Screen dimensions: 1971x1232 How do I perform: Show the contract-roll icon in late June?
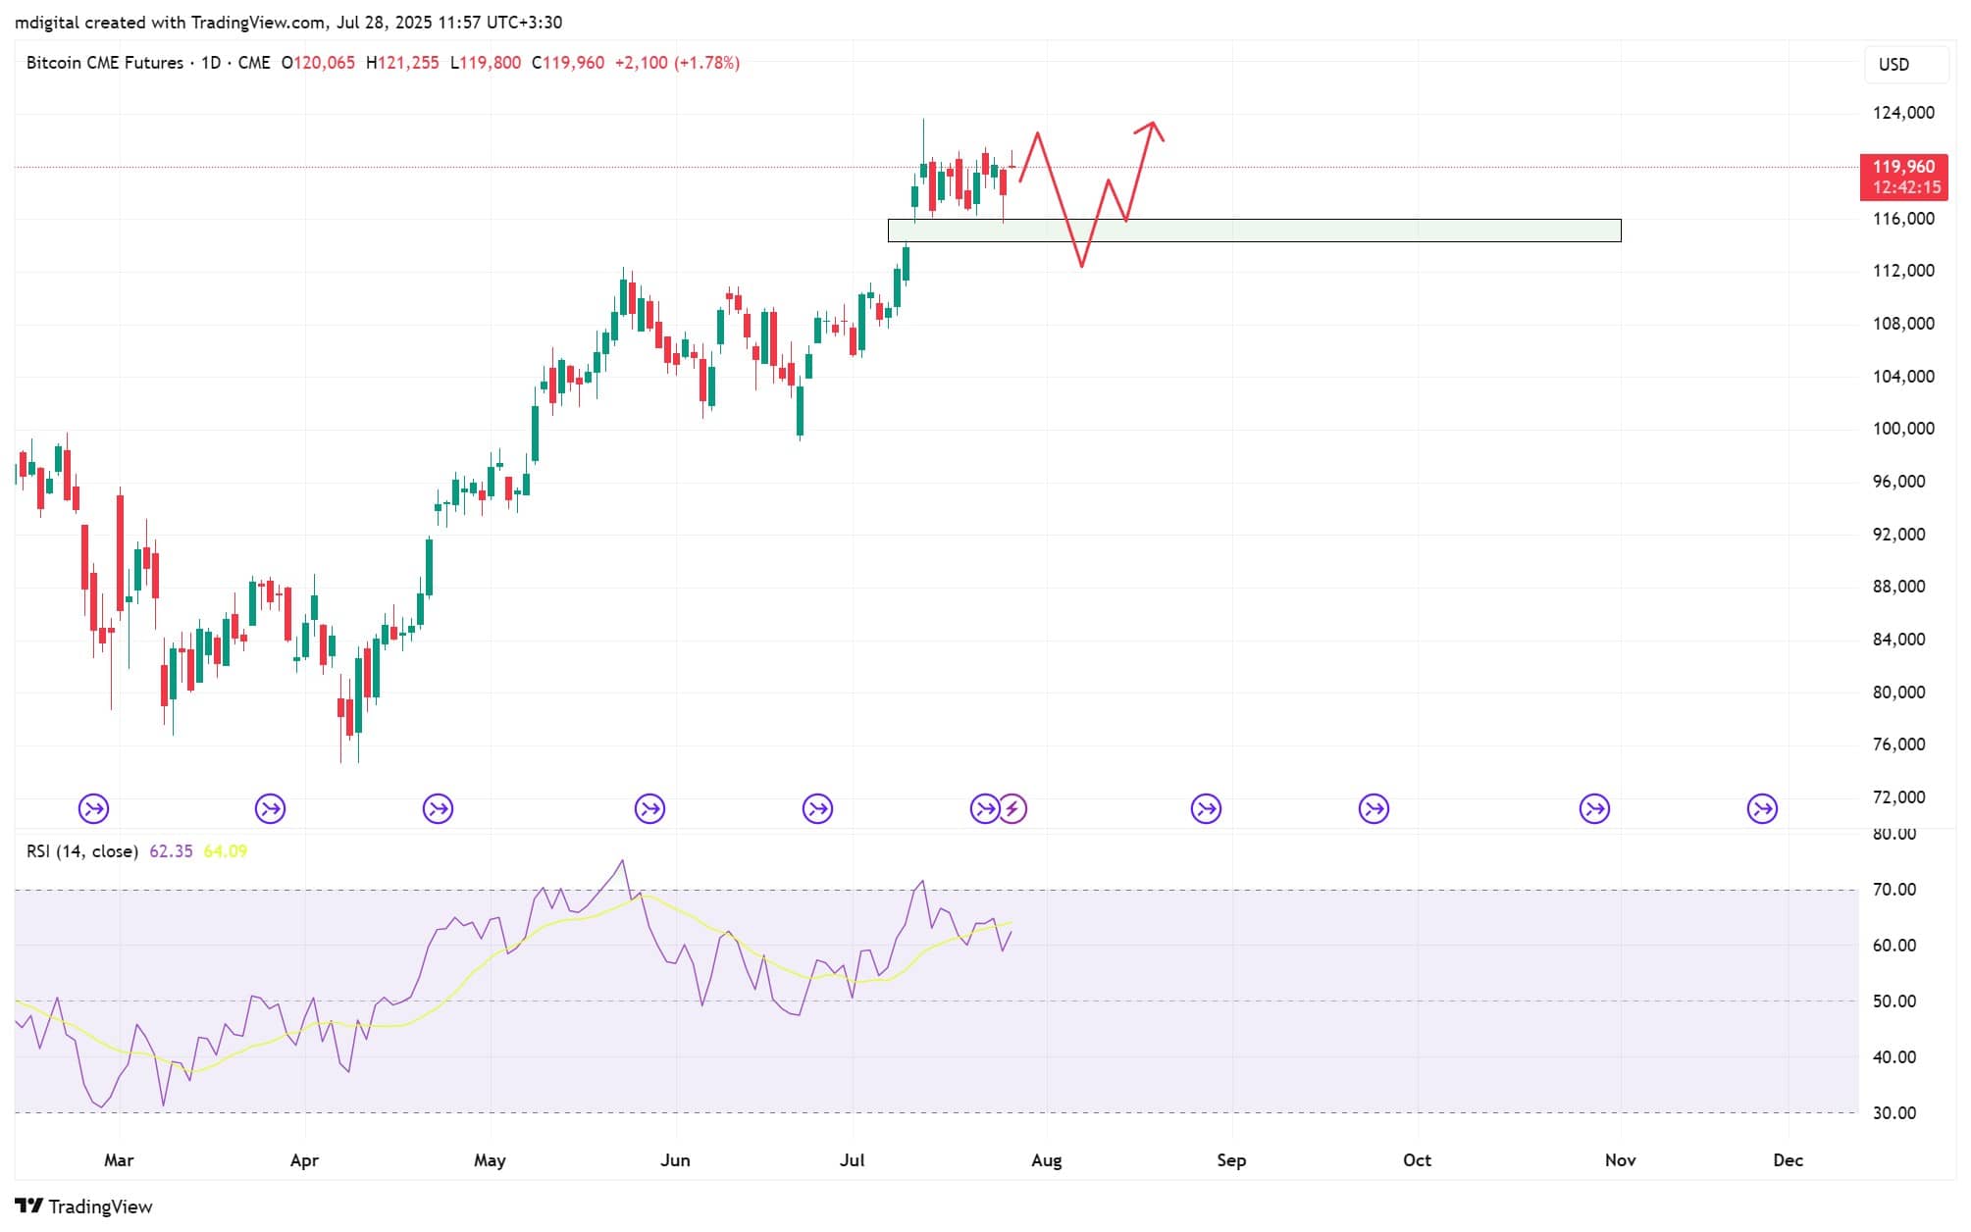817,809
